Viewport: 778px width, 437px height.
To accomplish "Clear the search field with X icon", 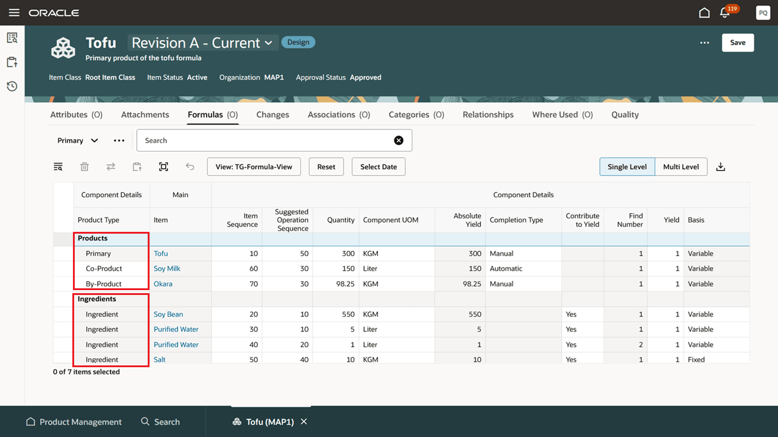I will (399, 140).
